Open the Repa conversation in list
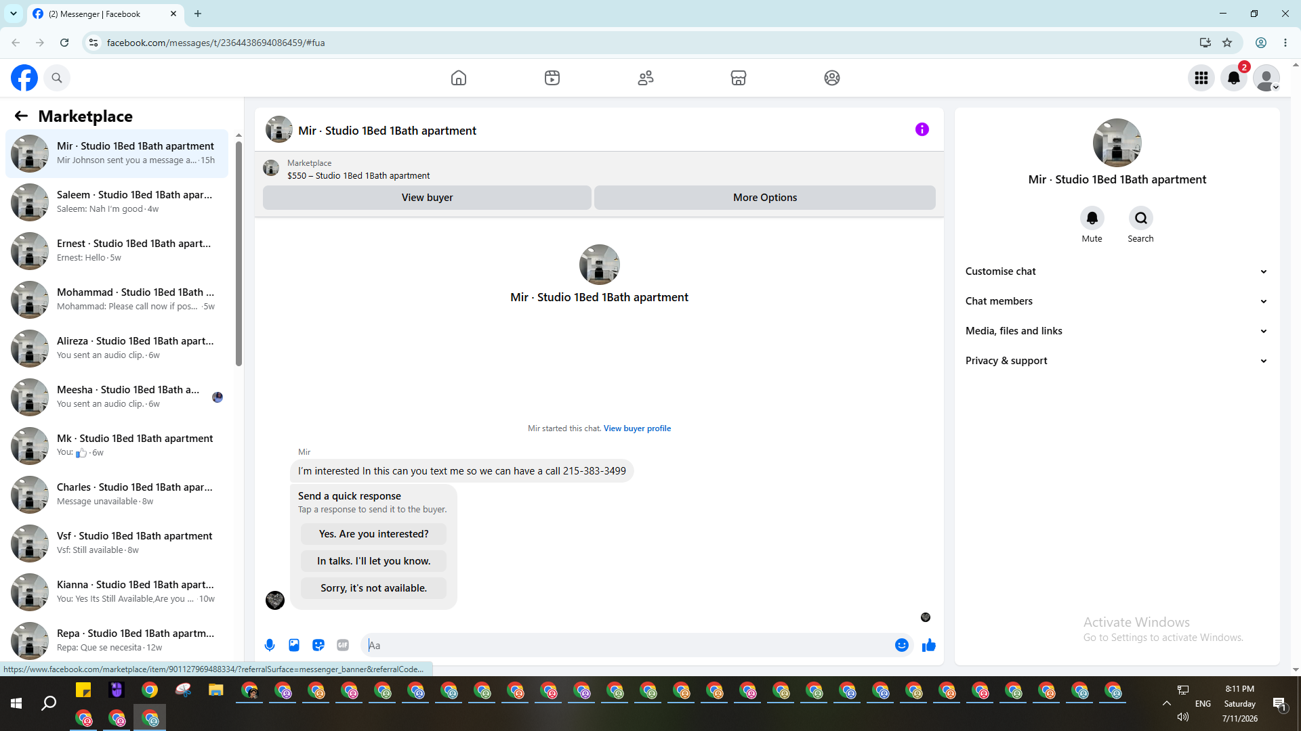 pyautogui.click(x=117, y=641)
